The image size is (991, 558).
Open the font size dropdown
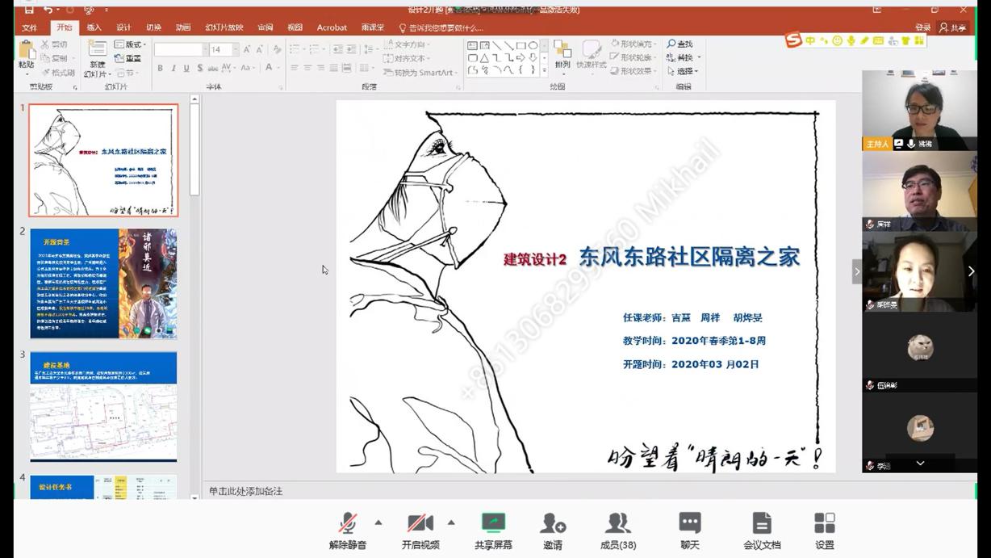[x=234, y=50]
